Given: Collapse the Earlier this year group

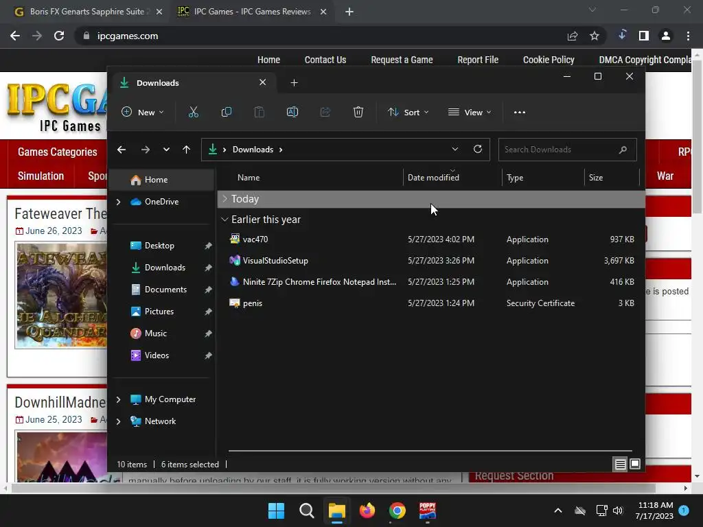Looking at the screenshot, I should 224,220.
